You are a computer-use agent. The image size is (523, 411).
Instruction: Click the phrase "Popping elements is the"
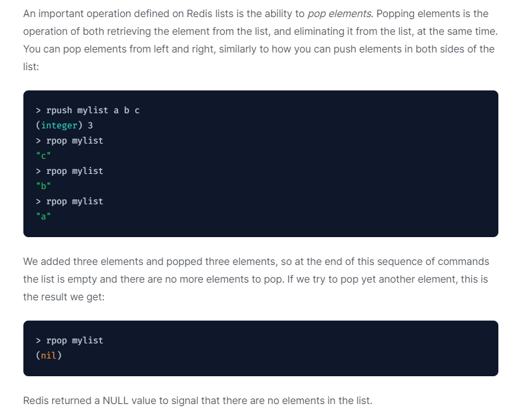click(435, 14)
